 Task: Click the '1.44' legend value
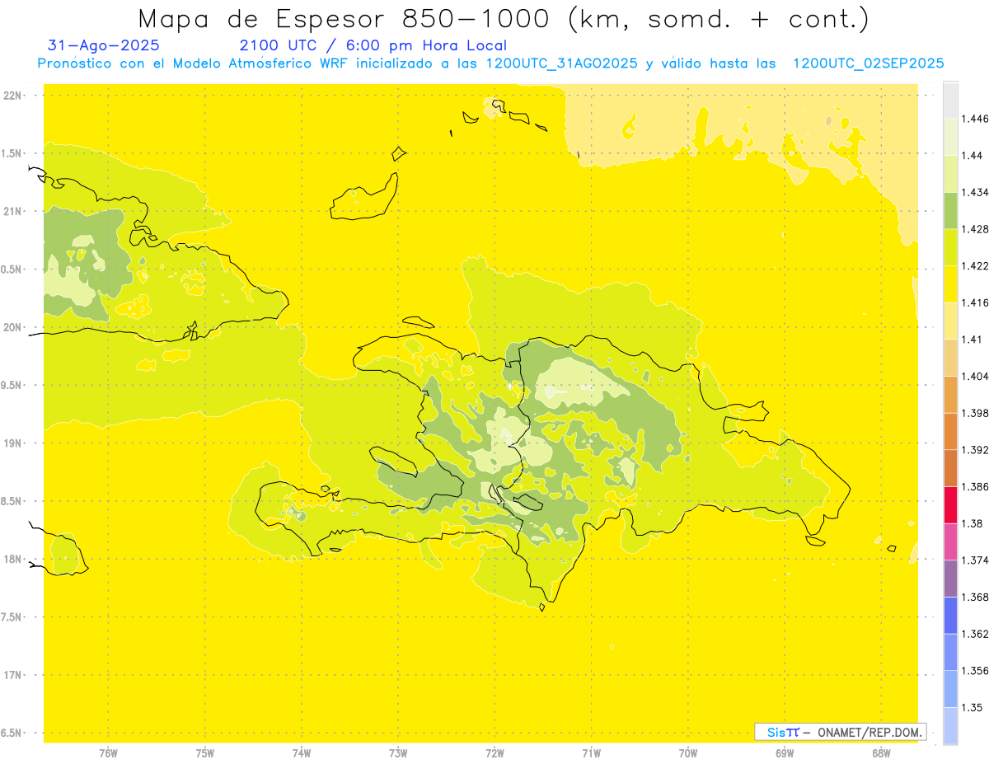(973, 156)
